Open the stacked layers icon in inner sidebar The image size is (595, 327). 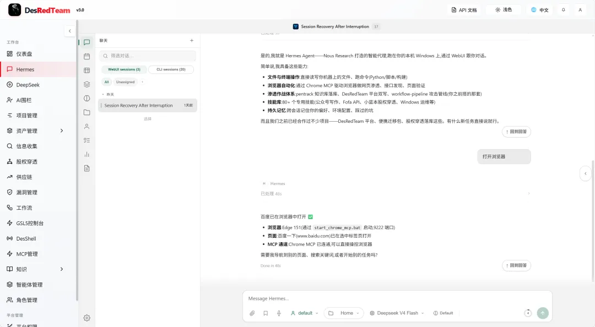pyautogui.click(x=86, y=84)
